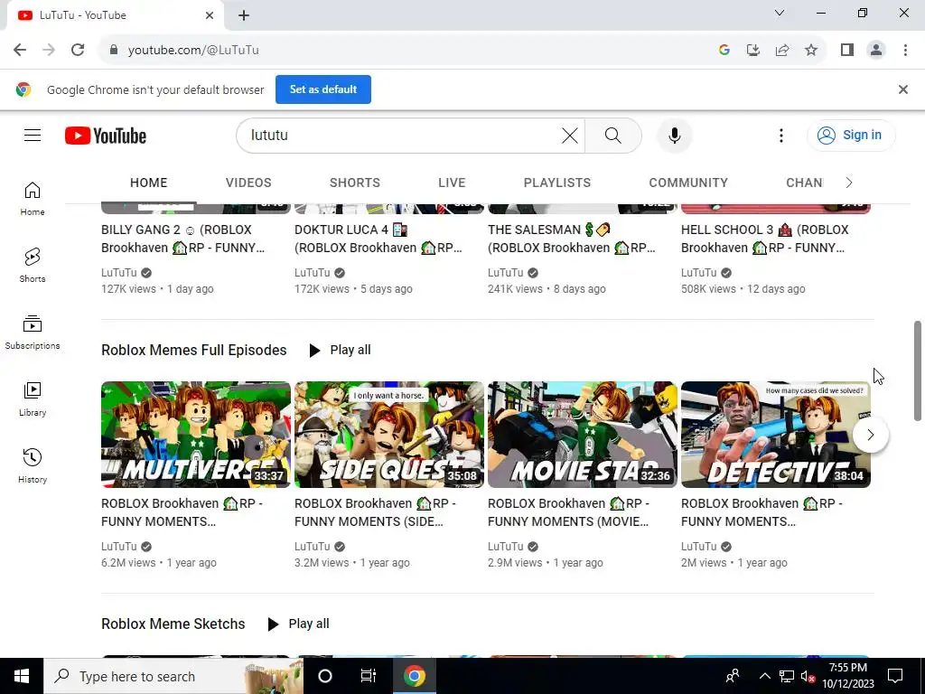The width and height of the screenshot is (925, 694).
Task: Open Subscriptions in the sidebar
Action: click(x=33, y=333)
